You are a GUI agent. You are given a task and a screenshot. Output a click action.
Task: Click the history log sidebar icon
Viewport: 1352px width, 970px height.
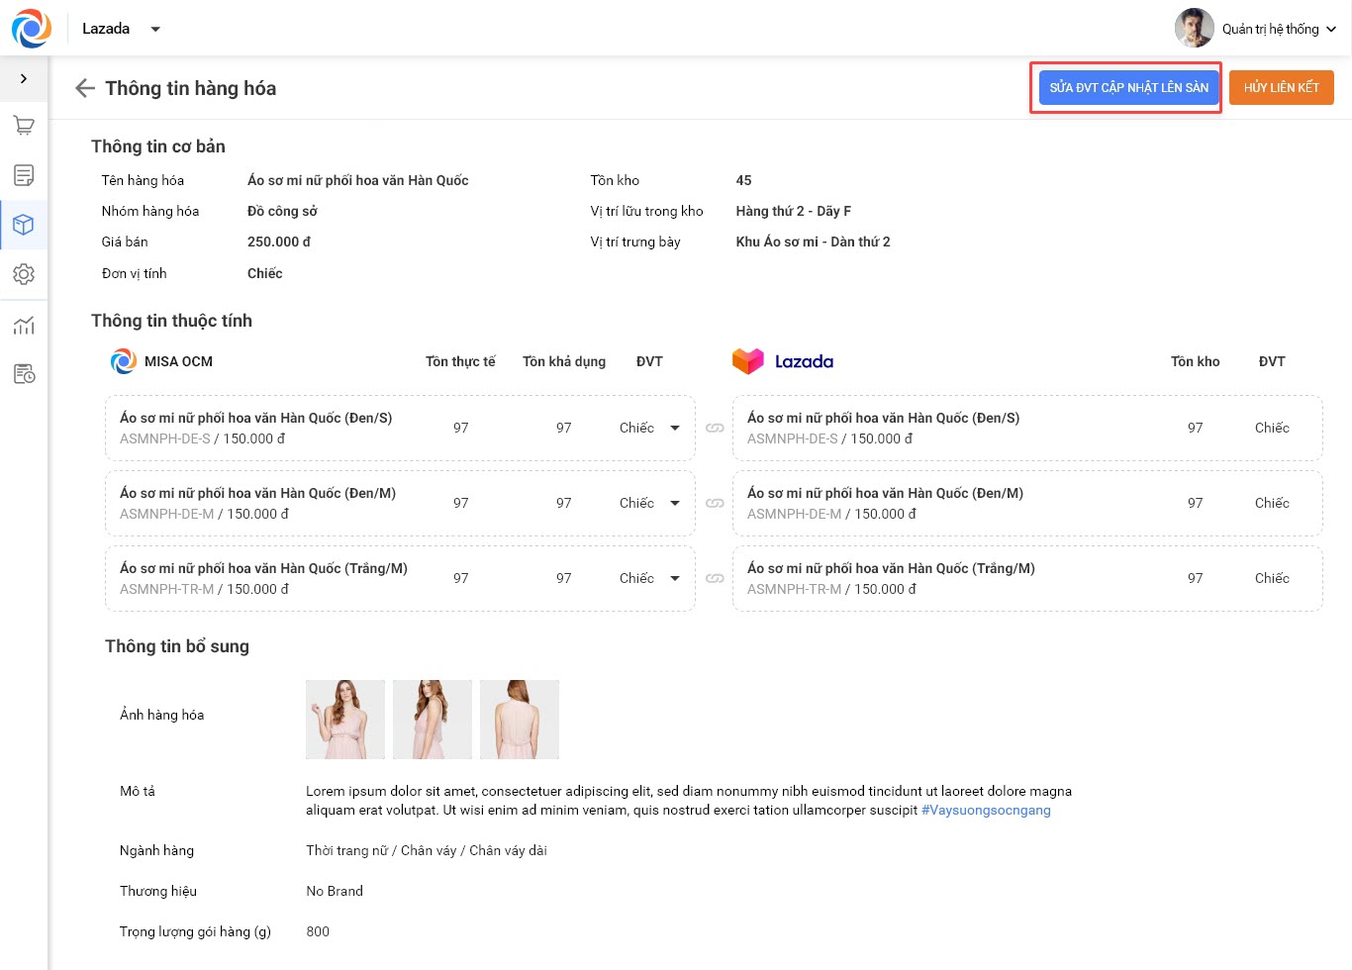click(x=24, y=374)
